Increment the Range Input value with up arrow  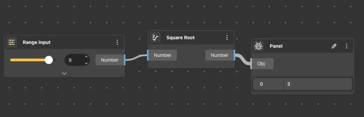tap(86, 57)
